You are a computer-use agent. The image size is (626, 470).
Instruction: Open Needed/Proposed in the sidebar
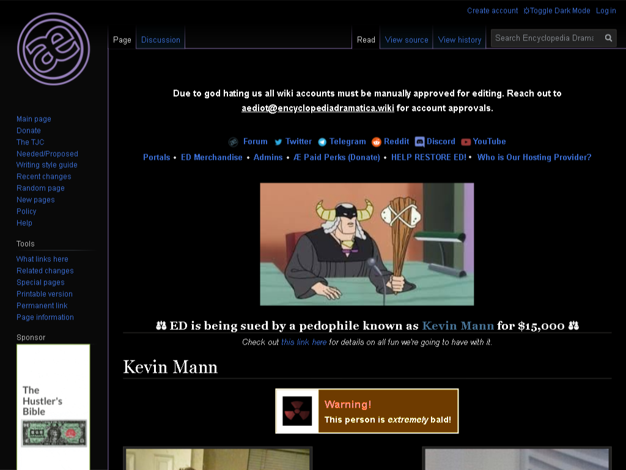pos(48,154)
